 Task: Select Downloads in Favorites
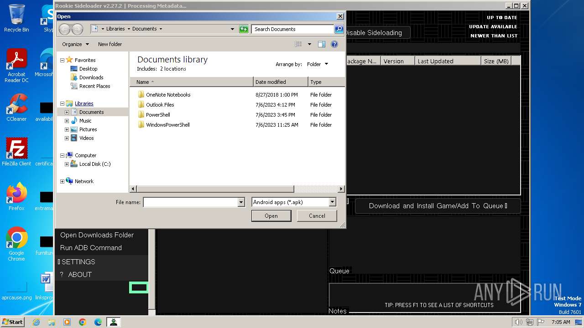[91, 77]
